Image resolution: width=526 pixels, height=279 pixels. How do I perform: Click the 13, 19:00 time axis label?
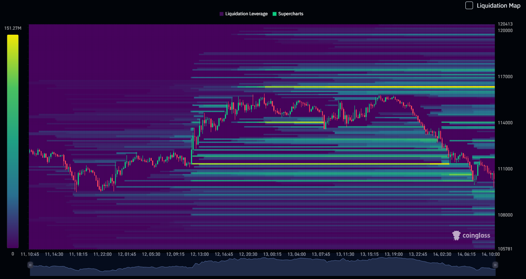tap(394, 254)
